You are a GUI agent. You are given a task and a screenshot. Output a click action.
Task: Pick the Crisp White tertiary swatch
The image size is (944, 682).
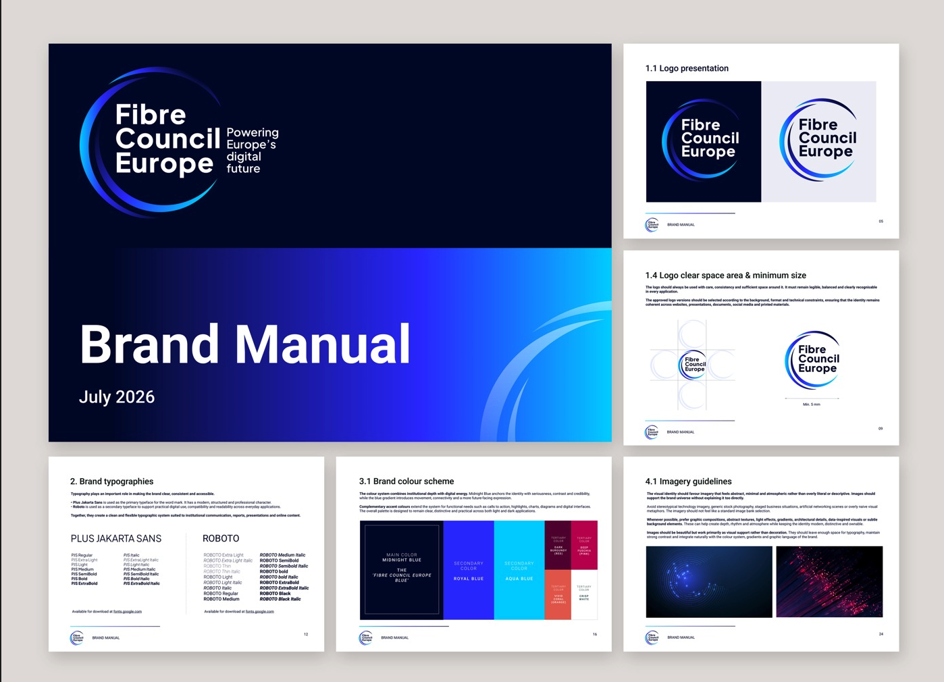tap(585, 594)
